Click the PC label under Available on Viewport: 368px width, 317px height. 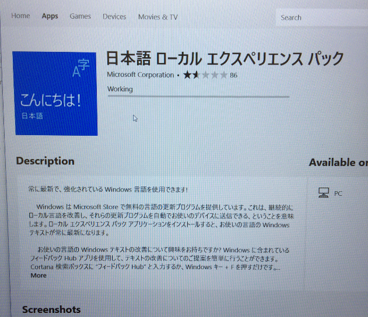tap(338, 193)
